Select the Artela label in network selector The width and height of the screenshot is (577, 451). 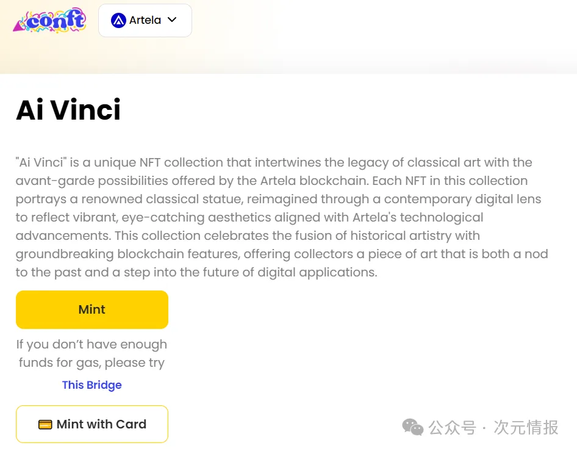145,20
